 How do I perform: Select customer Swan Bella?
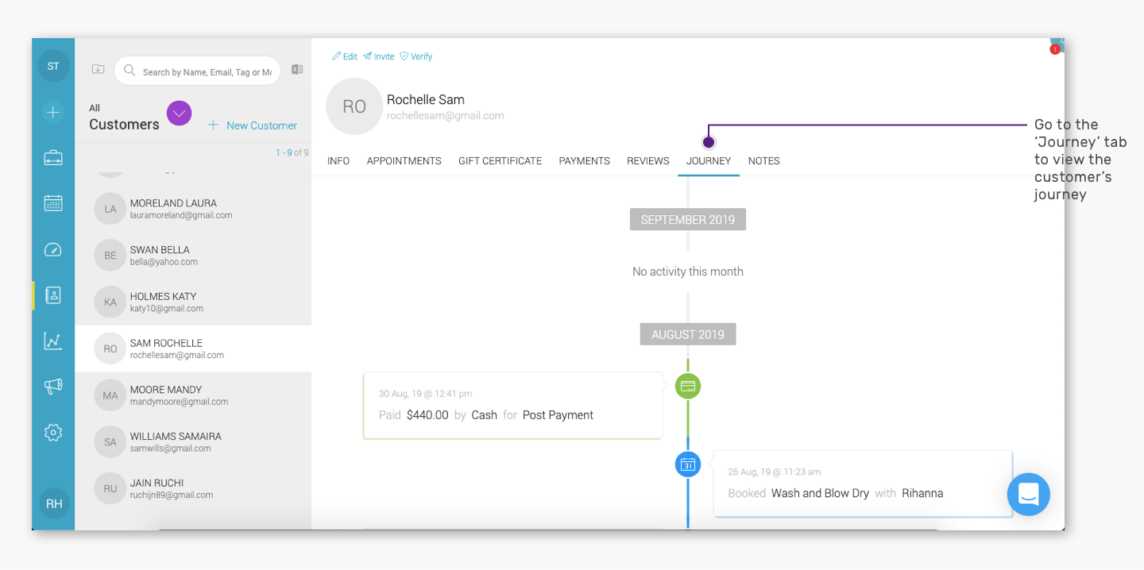coord(193,256)
